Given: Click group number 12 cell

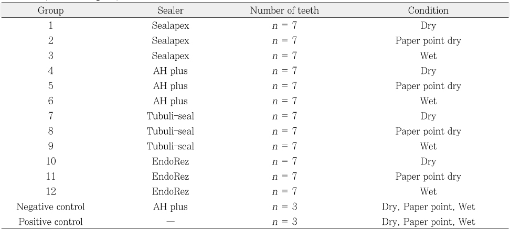Looking at the screenshot, I should coord(50,191).
